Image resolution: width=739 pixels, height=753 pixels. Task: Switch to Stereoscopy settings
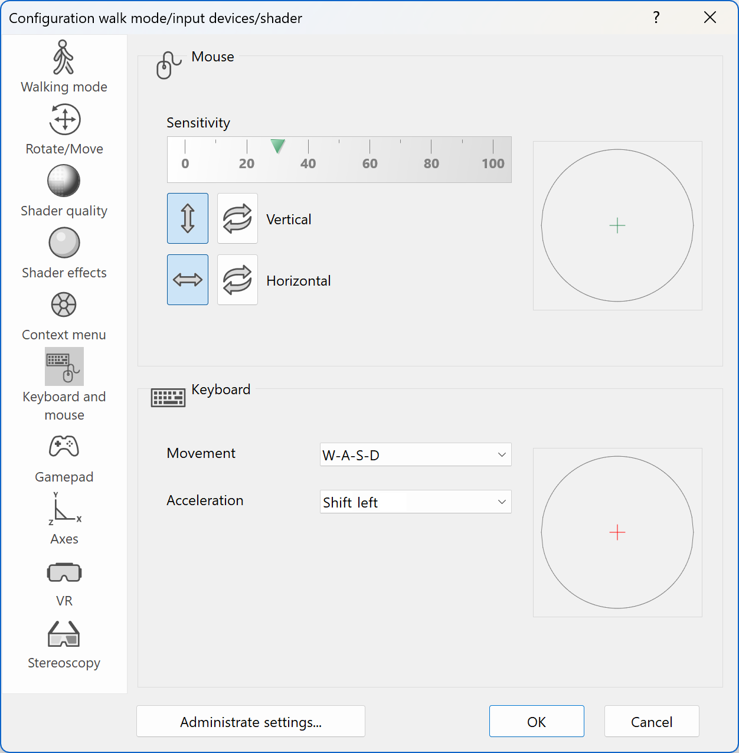64,635
